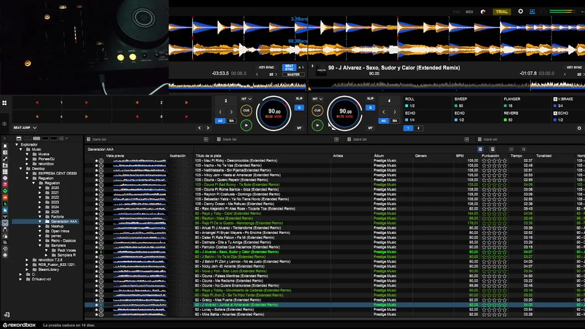Expand the SteamLibrary folder
The width and height of the screenshot is (585, 329).
coord(27,270)
